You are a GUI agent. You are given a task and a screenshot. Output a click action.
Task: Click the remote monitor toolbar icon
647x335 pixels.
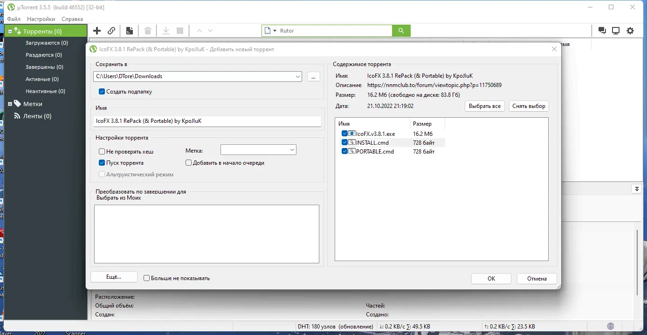click(x=616, y=31)
